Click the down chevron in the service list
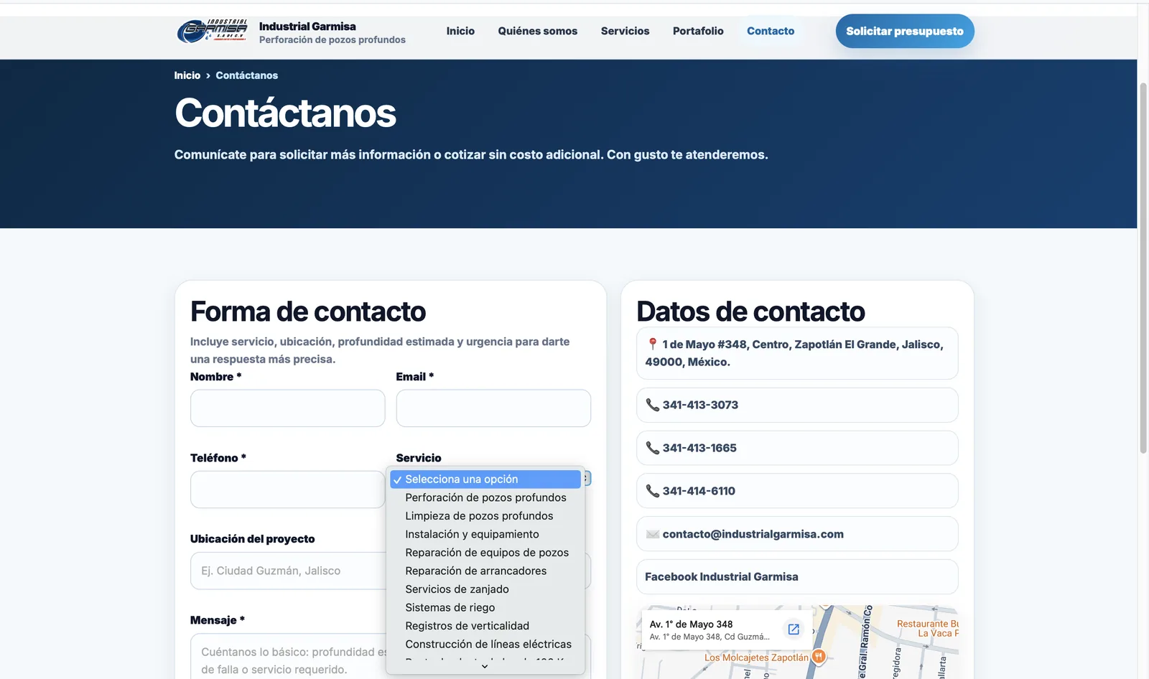The image size is (1149, 679). tap(485, 667)
